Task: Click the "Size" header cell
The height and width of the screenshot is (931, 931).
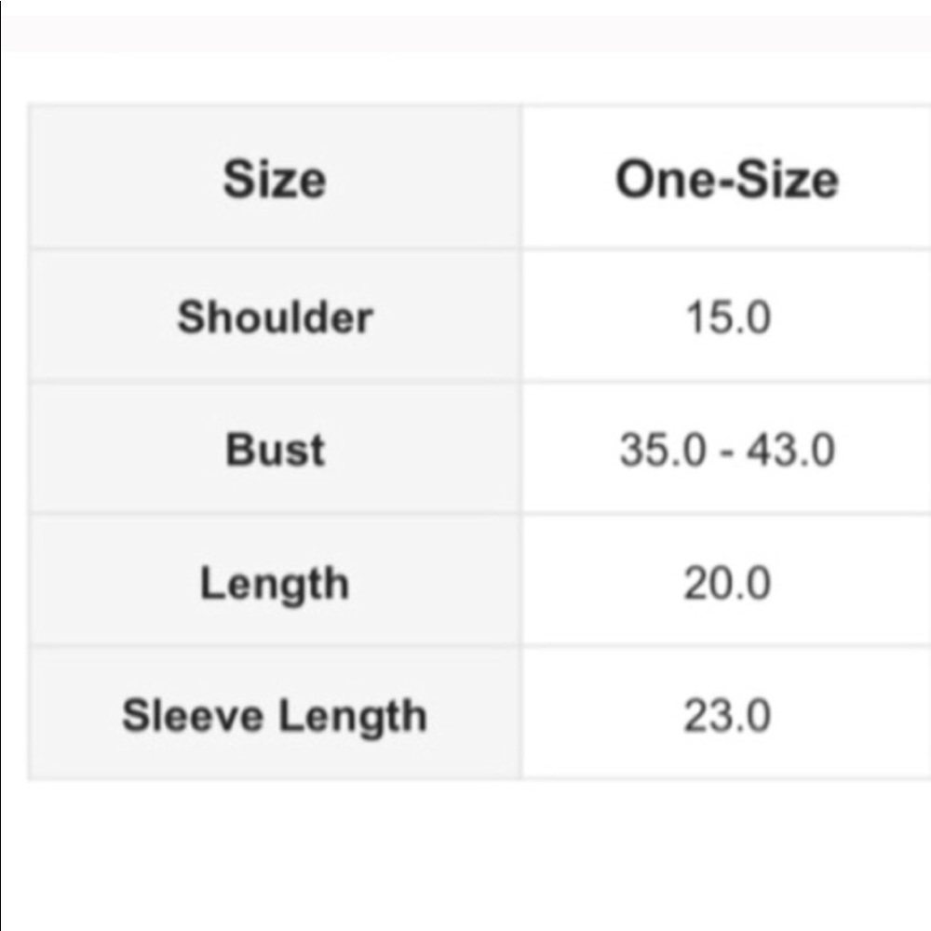Action: pyautogui.click(x=275, y=179)
